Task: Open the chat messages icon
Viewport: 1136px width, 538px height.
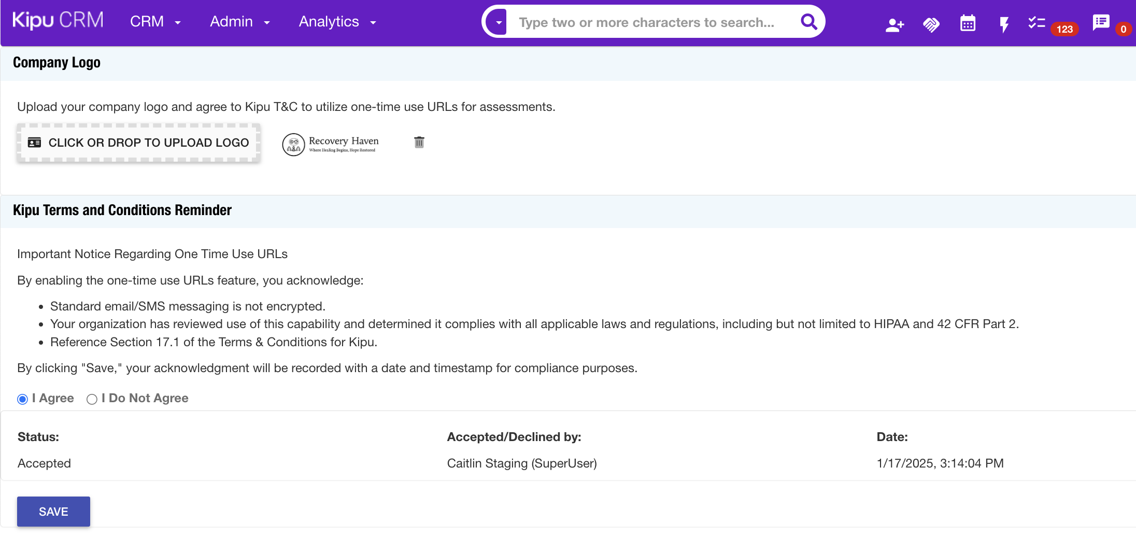Action: pos(1101,22)
